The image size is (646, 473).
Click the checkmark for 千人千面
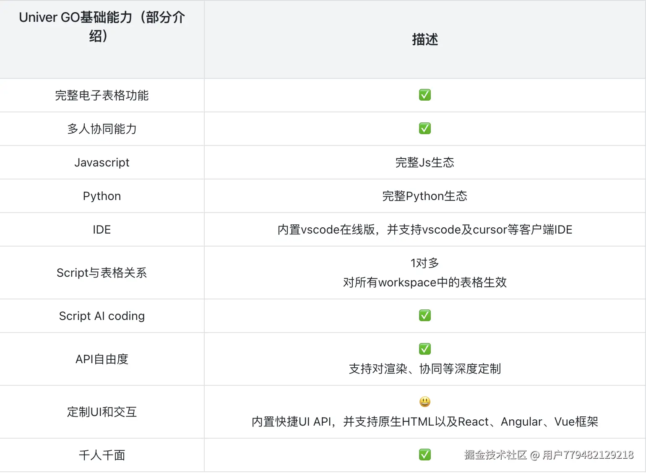(x=425, y=455)
